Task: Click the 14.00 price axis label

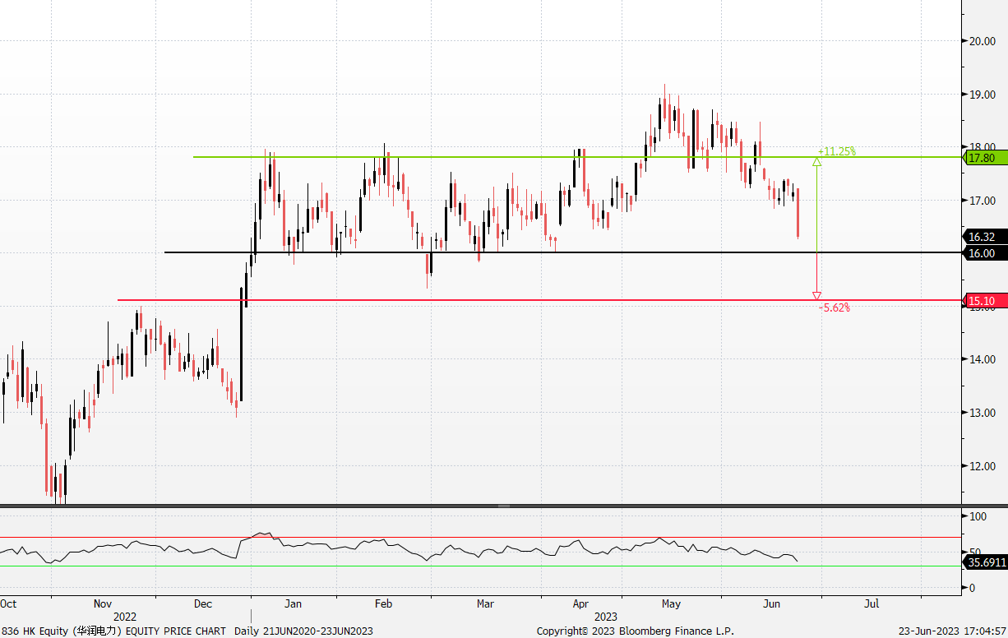Action: click(983, 359)
